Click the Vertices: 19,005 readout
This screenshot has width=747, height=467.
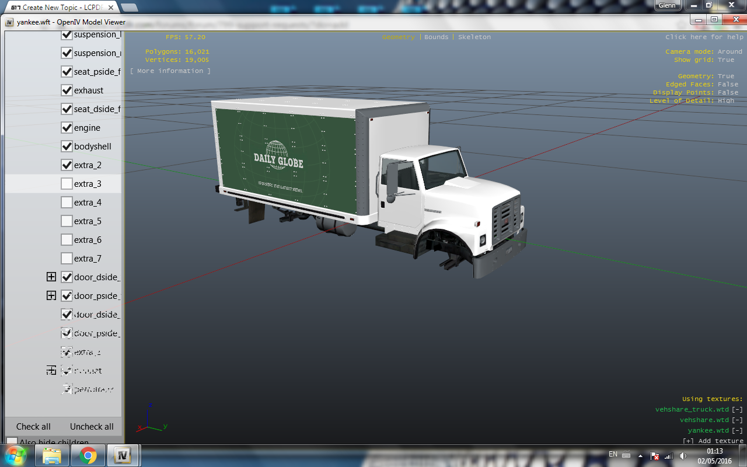177,60
